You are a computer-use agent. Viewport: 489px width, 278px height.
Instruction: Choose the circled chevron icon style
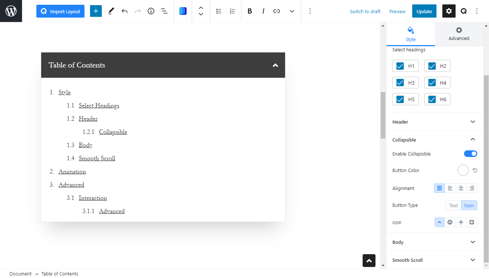click(450, 222)
